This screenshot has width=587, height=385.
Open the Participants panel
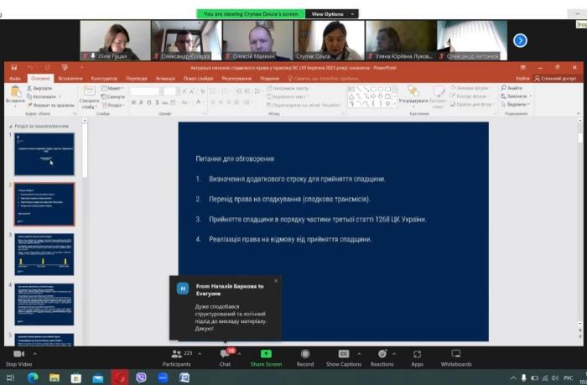click(176, 354)
